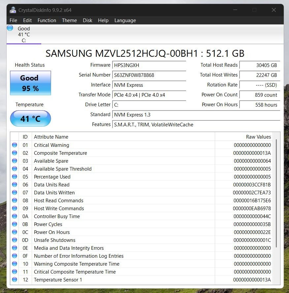Click the status orb for Host Write Commands
Viewport: 289px width, 293px height.
[x=15, y=208]
